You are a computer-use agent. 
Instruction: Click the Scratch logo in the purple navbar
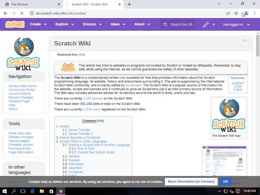(x=15, y=24)
